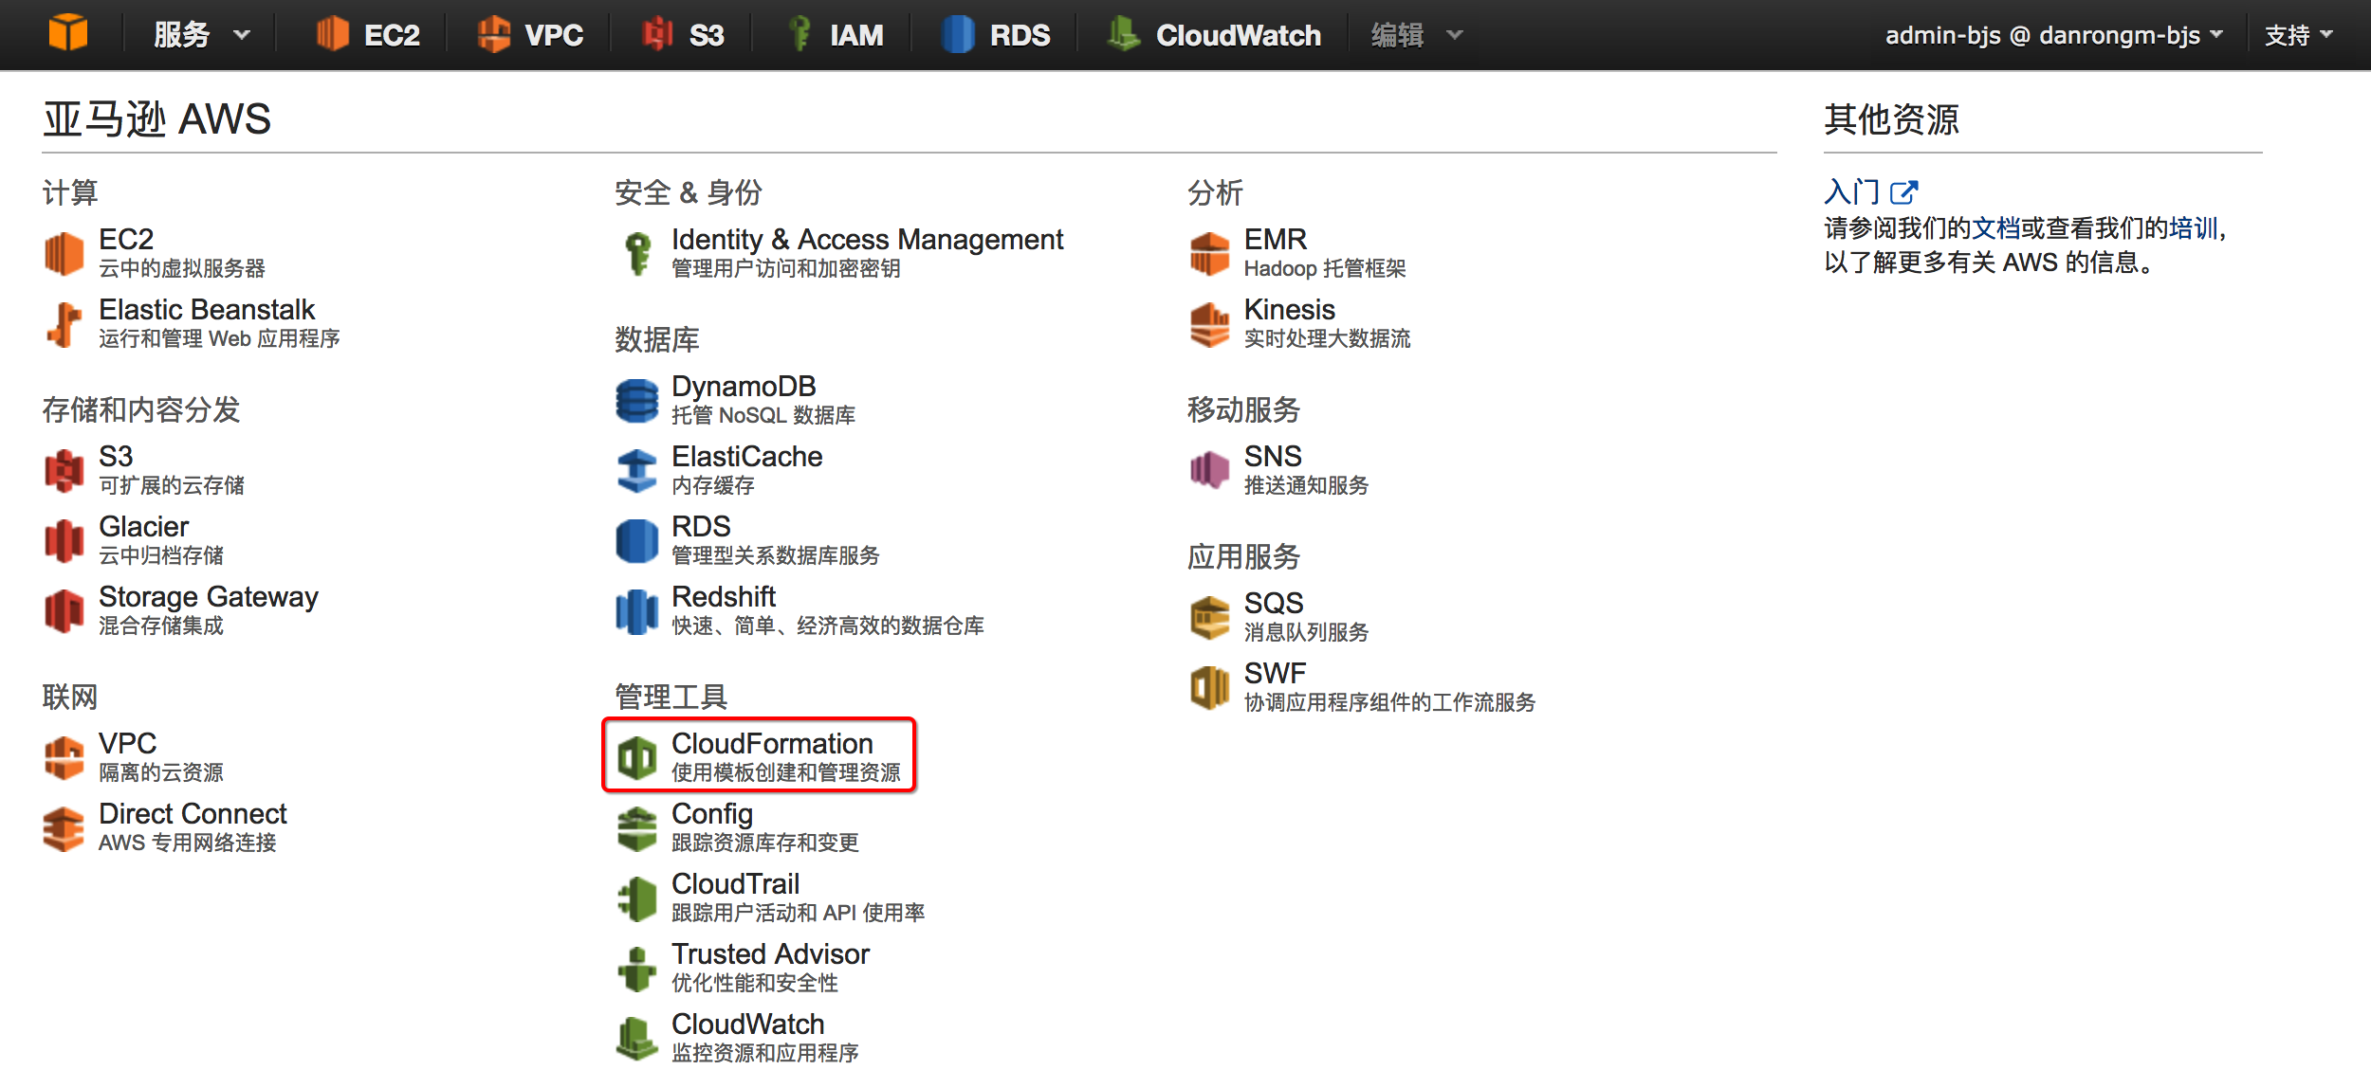The height and width of the screenshot is (1088, 2371).
Task: Click the 入门 getting started link
Action: pyautogui.click(x=1852, y=192)
